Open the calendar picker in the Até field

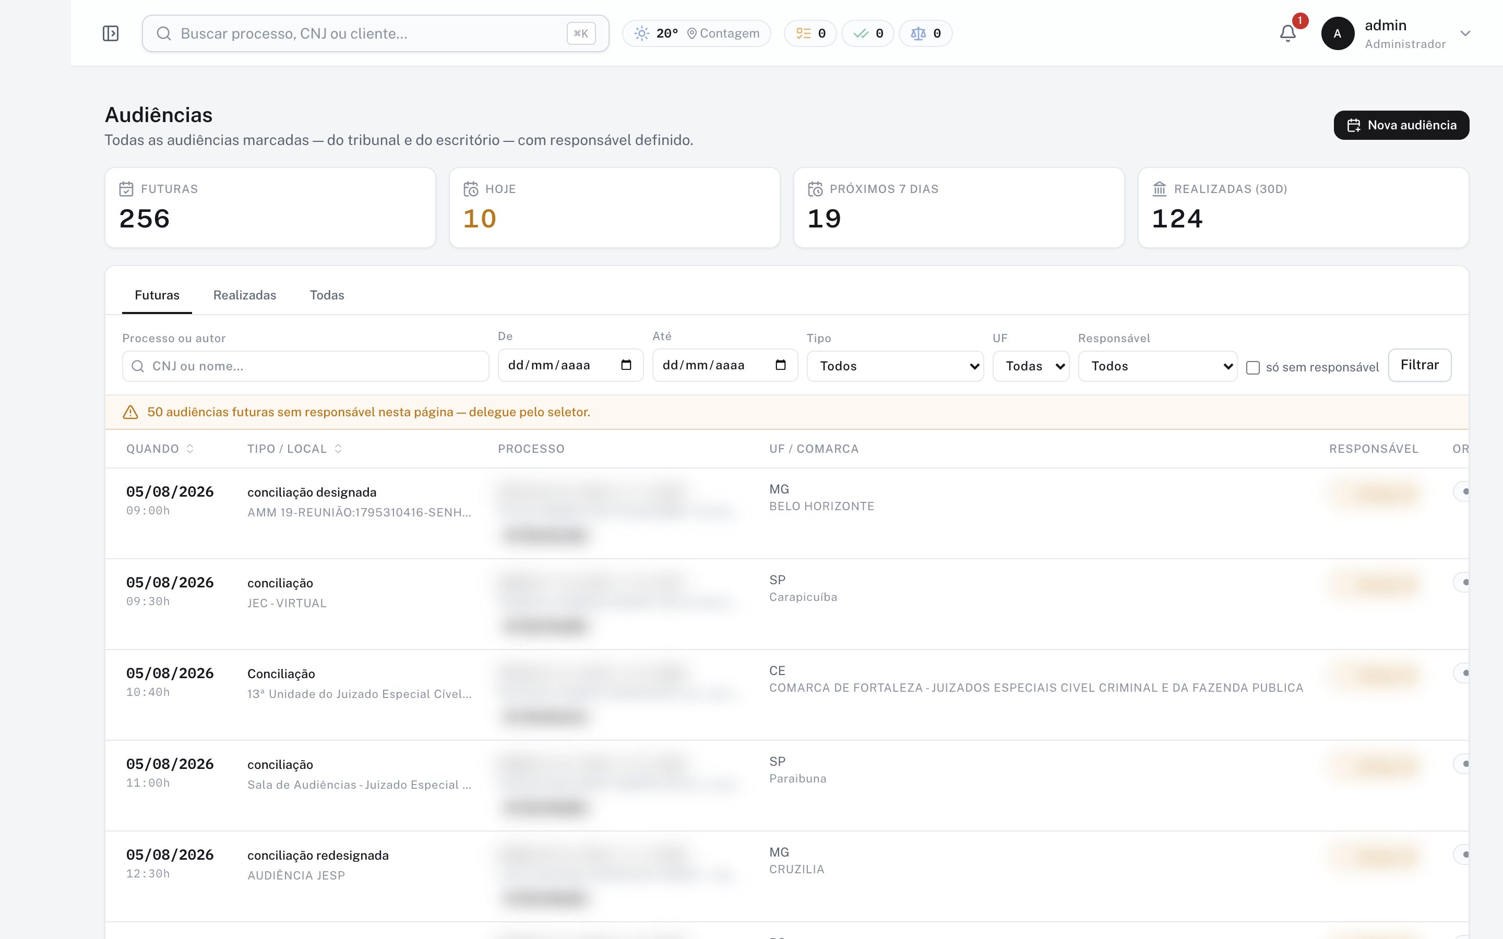pyautogui.click(x=781, y=365)
